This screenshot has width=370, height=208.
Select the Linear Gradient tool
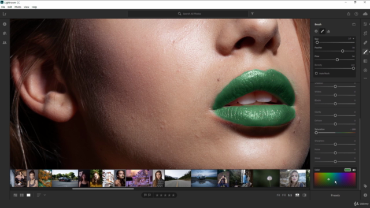point(365,61)
